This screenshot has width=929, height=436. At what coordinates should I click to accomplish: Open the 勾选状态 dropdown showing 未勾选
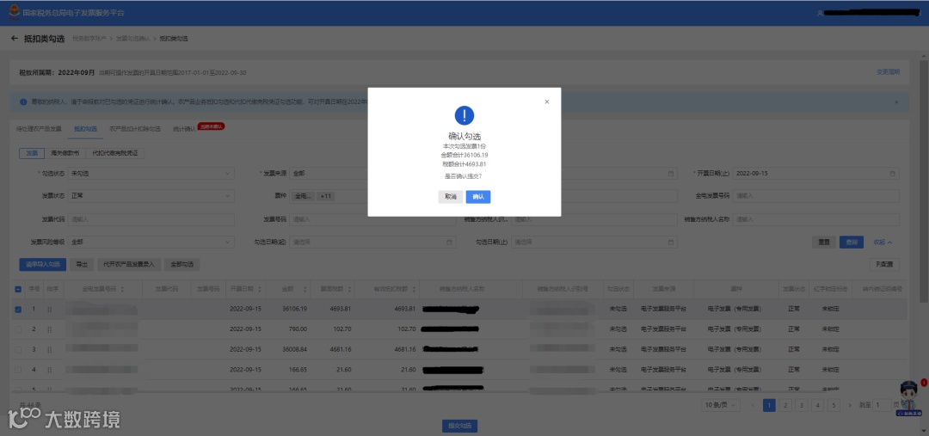coord(151,174)
